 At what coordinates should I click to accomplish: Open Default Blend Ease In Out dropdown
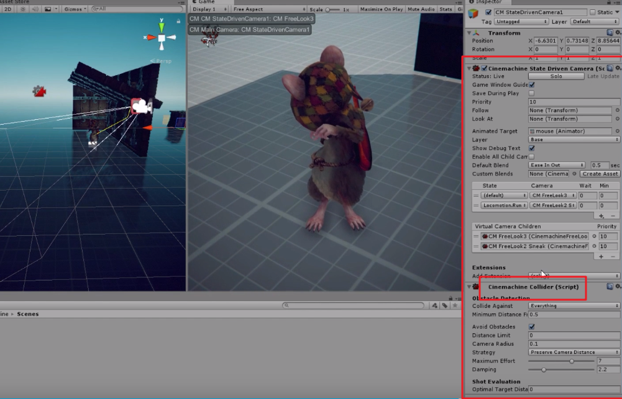557,165
